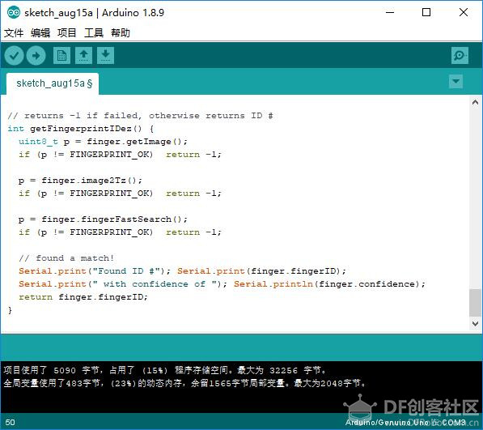This screenshot has width=483, height=430.
Task: Create a new sketch with New icon
Action: (61, 56)
